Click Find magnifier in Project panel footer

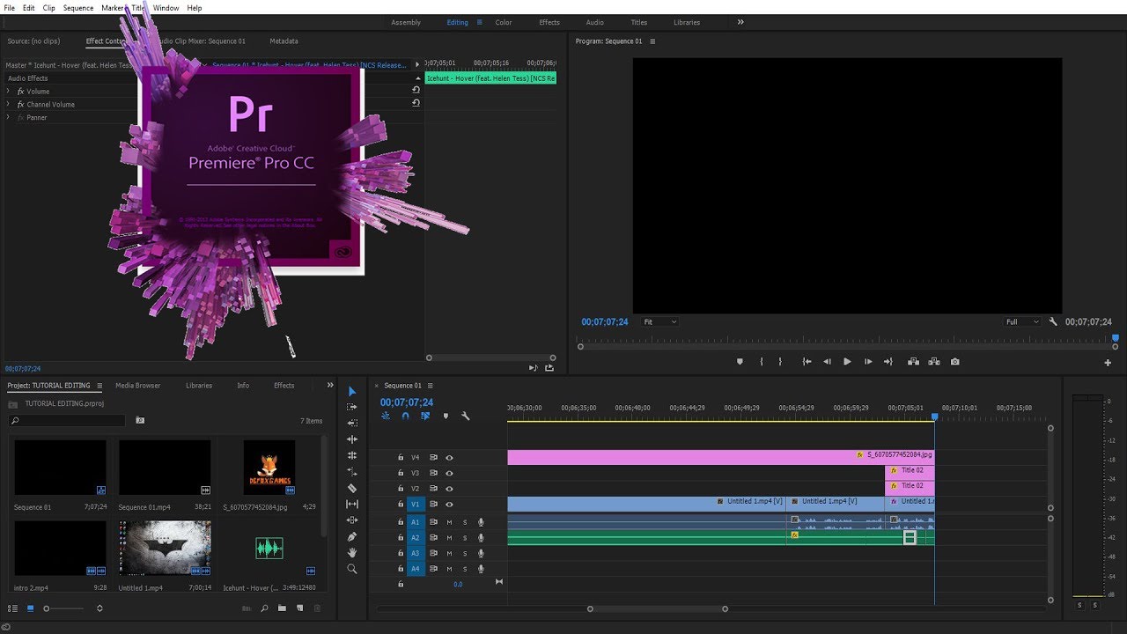pos(264,608)
